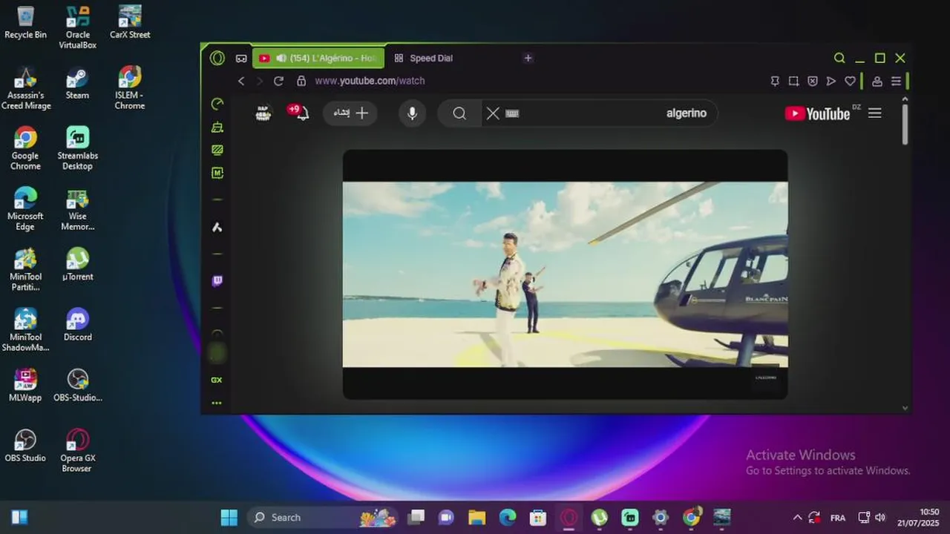
Task: Go back to previous page
Action: (241, 81)
